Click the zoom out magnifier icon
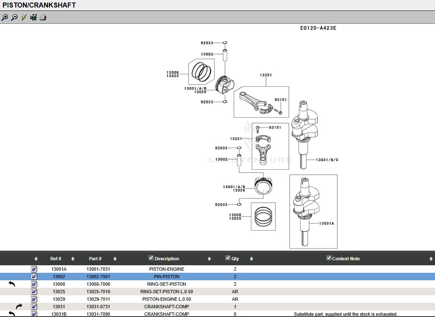The image size is (435, 317). pyautogui.click(x=14, y=18)
